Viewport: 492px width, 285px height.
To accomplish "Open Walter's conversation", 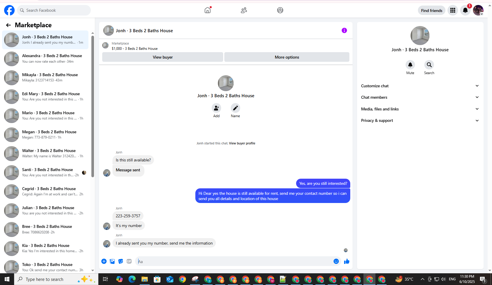I will pos(45,153).
